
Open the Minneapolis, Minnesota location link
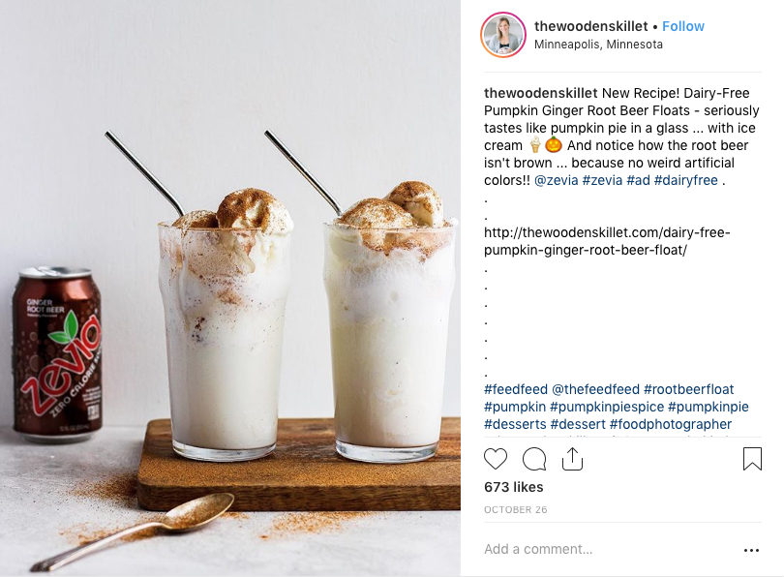click(x=598, y=44)
